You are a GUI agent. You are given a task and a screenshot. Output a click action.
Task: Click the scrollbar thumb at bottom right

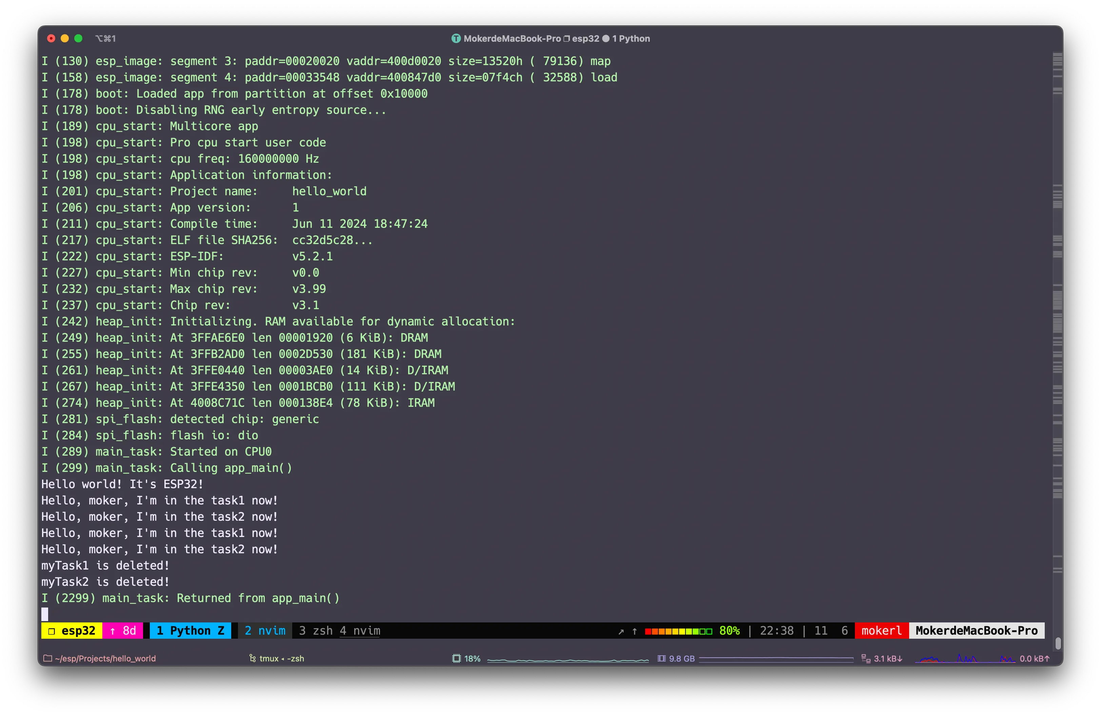point(1058,643)
